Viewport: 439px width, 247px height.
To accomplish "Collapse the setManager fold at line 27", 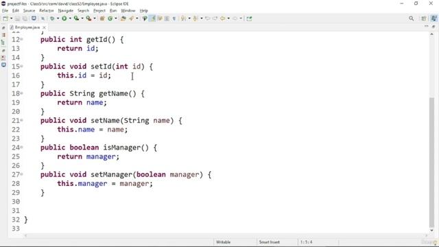I will 21,174.
